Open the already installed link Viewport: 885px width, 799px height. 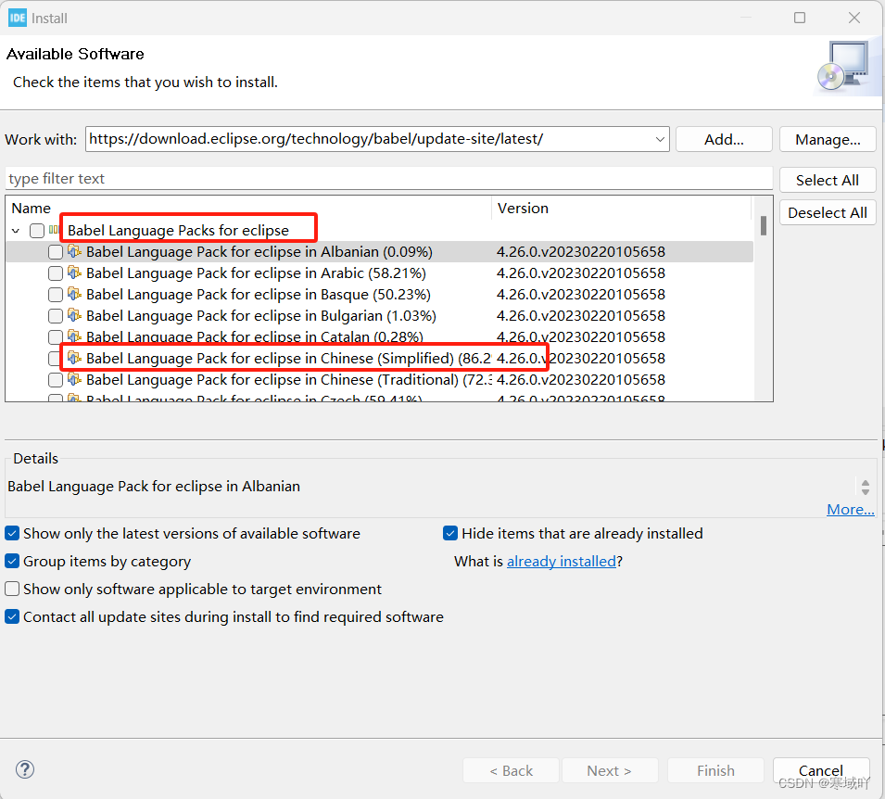click(x=561, y=562)
